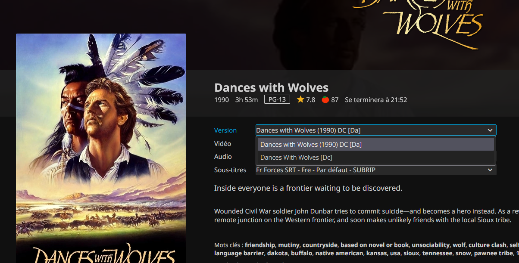Expand the Sous-titres dropdown chevron
519x263 pixels.
coord(490,170)
